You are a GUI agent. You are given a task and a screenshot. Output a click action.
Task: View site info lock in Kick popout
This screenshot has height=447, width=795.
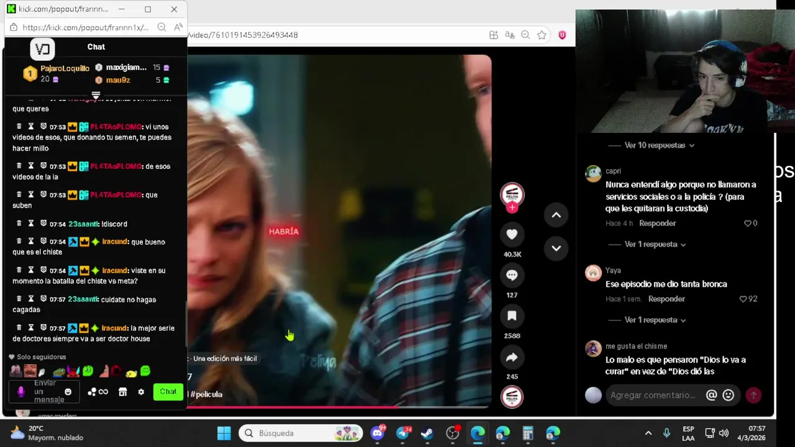14,27
